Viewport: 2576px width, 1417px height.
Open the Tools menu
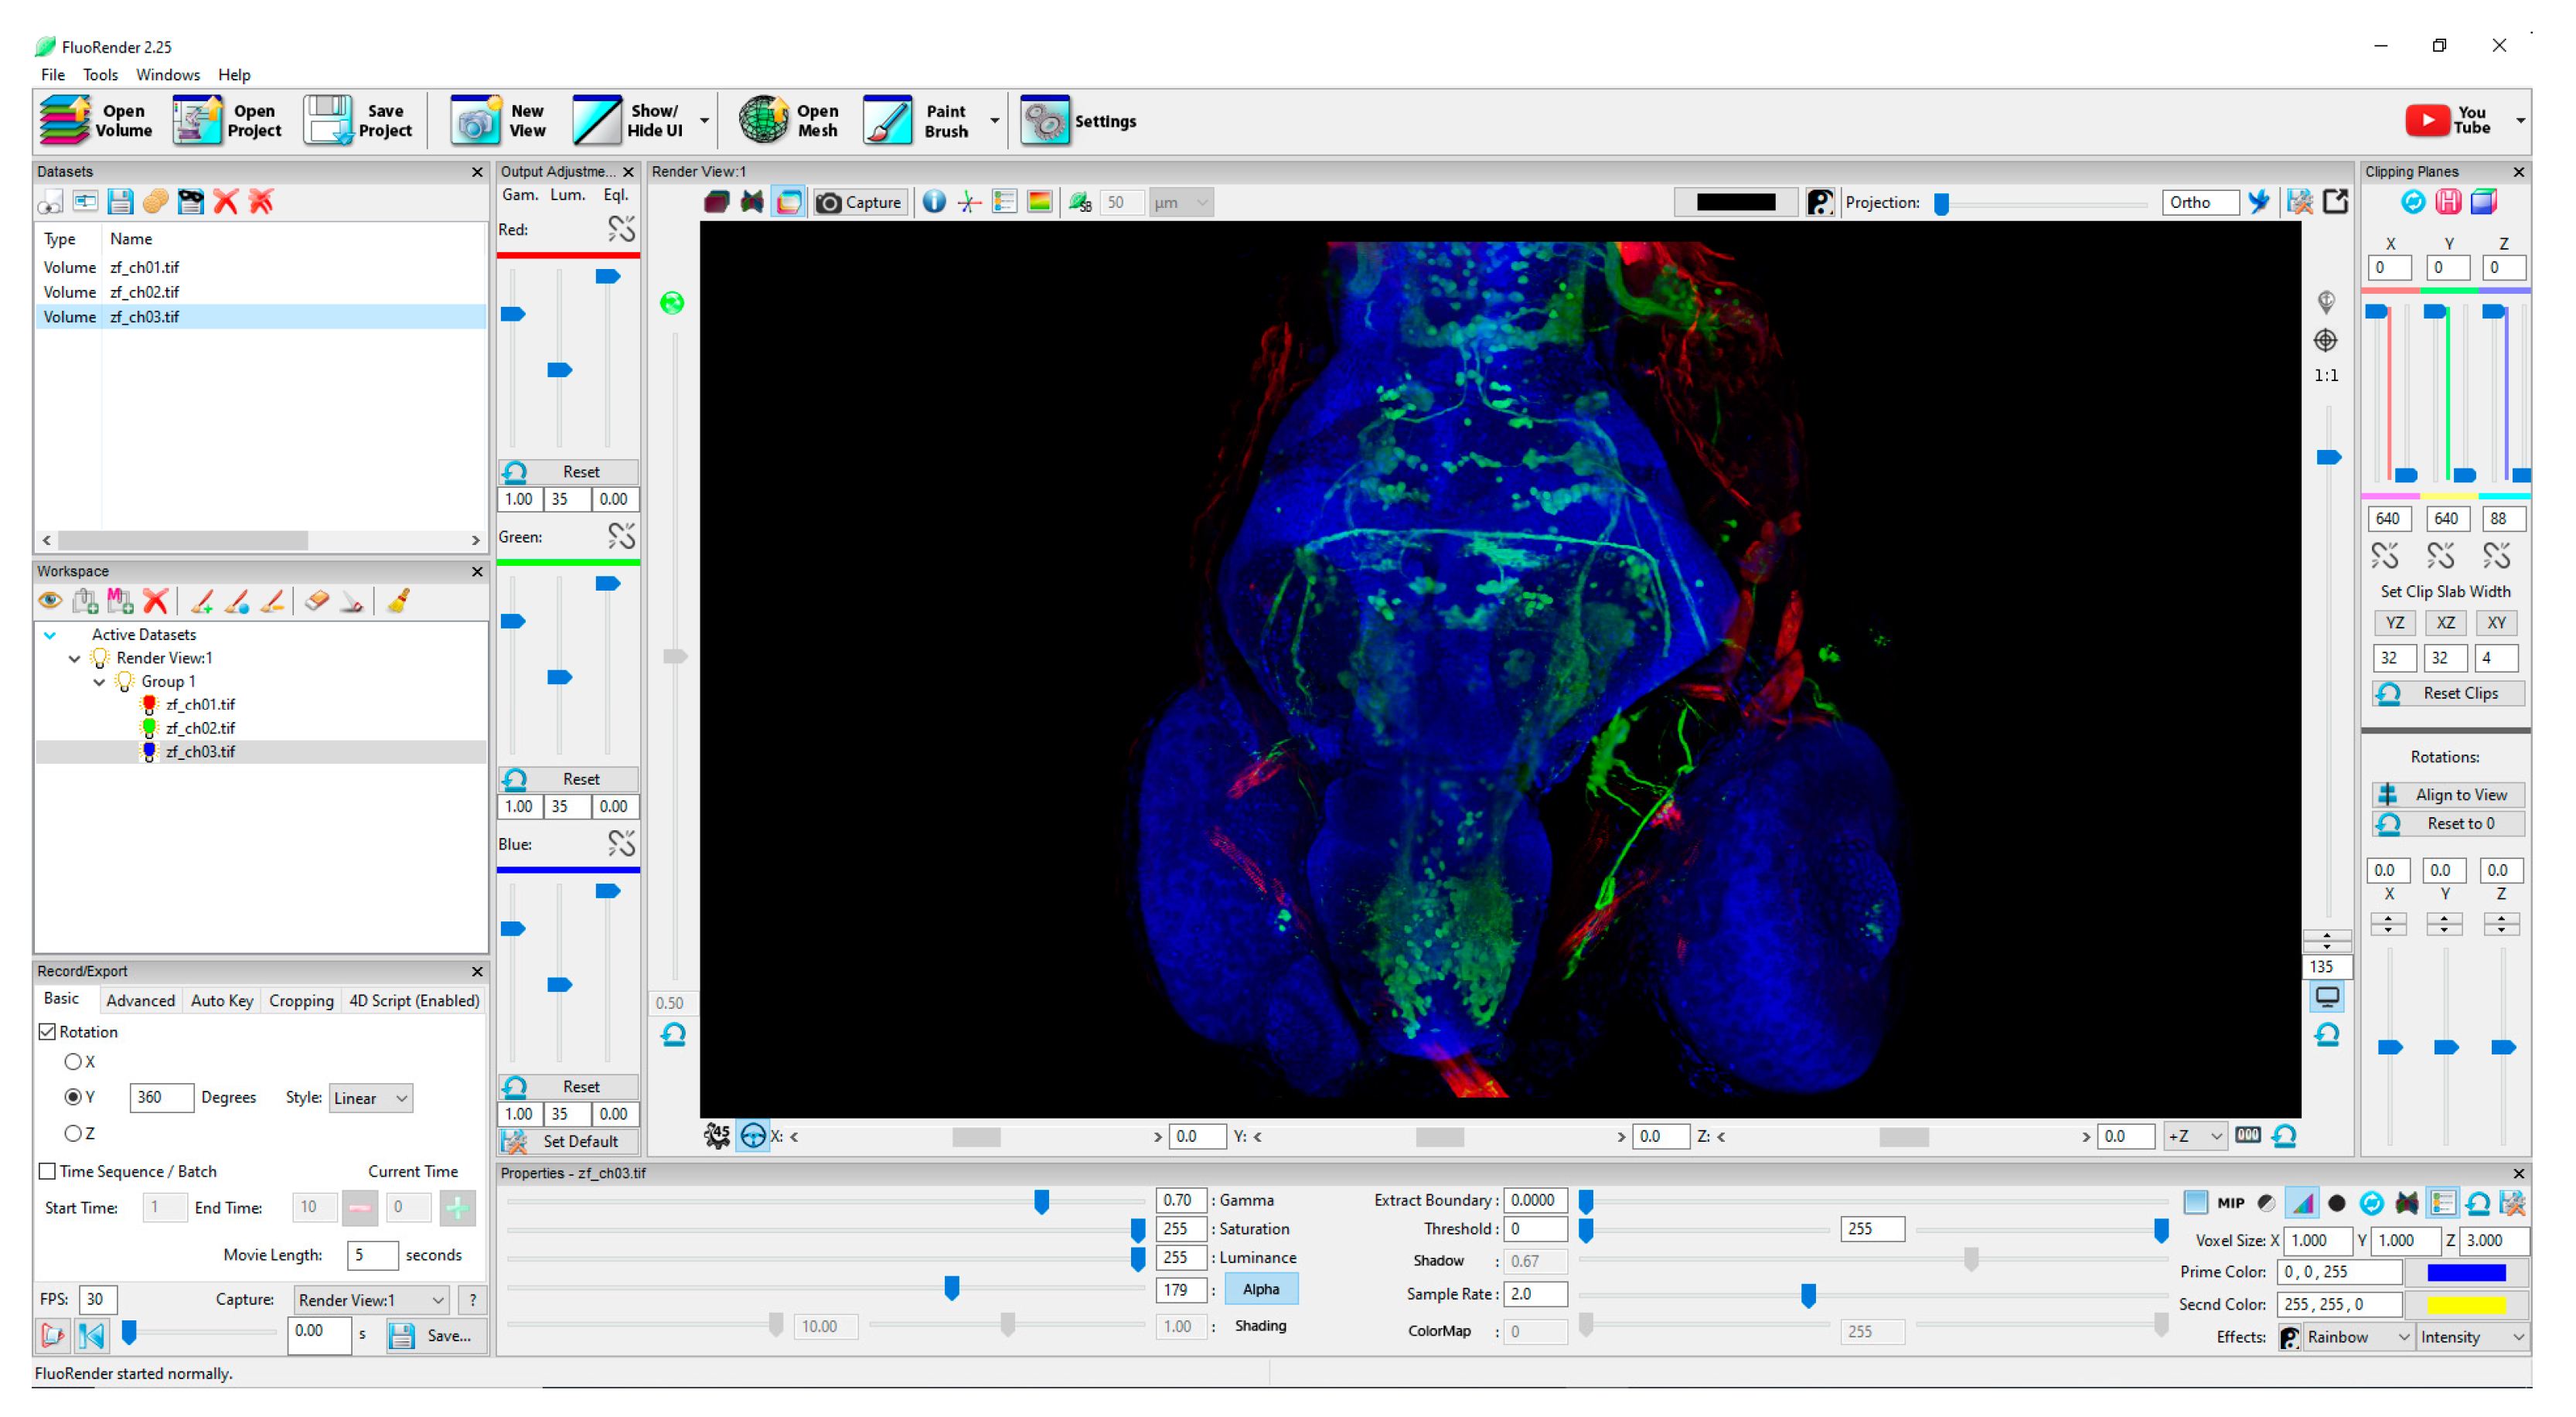[x=100, y=75]
